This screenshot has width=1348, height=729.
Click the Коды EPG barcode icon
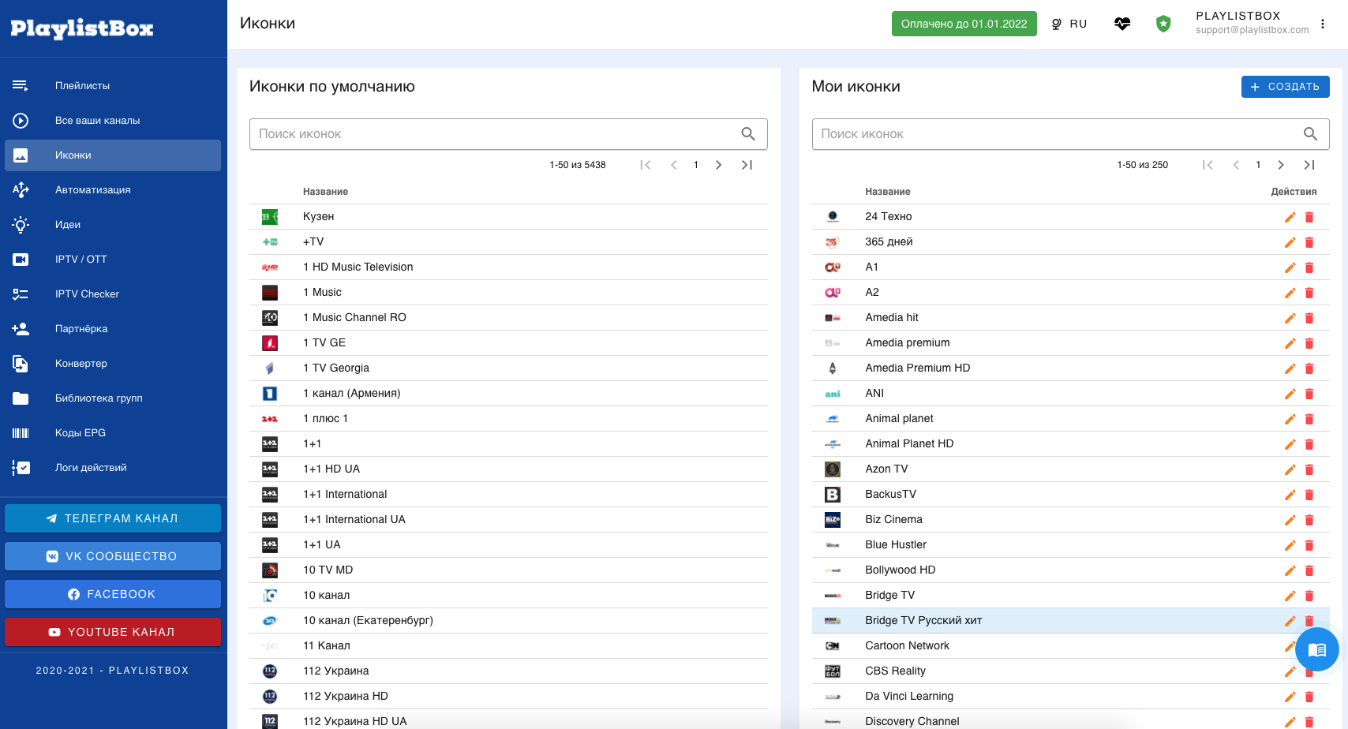(x=21, y=433)
